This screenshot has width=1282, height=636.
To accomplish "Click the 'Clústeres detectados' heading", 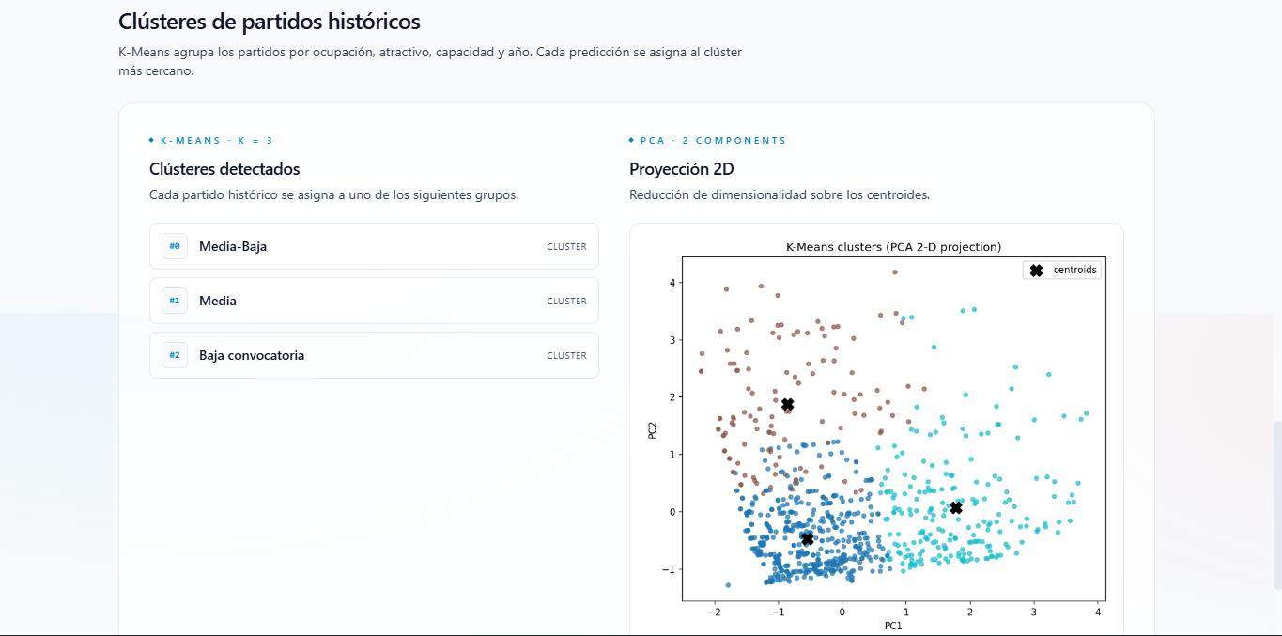I will [x=224, y=169].
